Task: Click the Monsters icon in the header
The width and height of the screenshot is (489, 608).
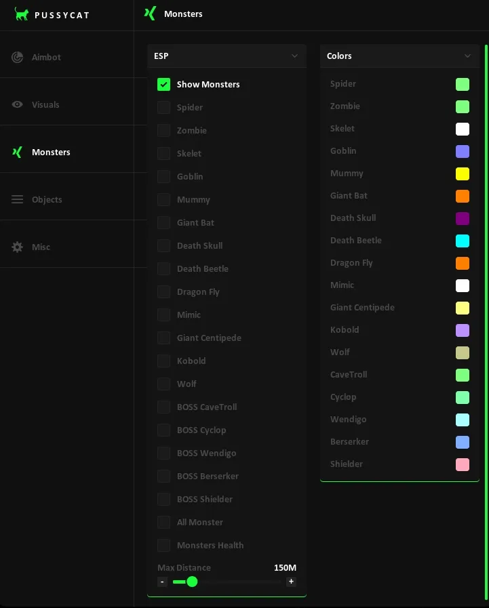Action: coord(151,14)
